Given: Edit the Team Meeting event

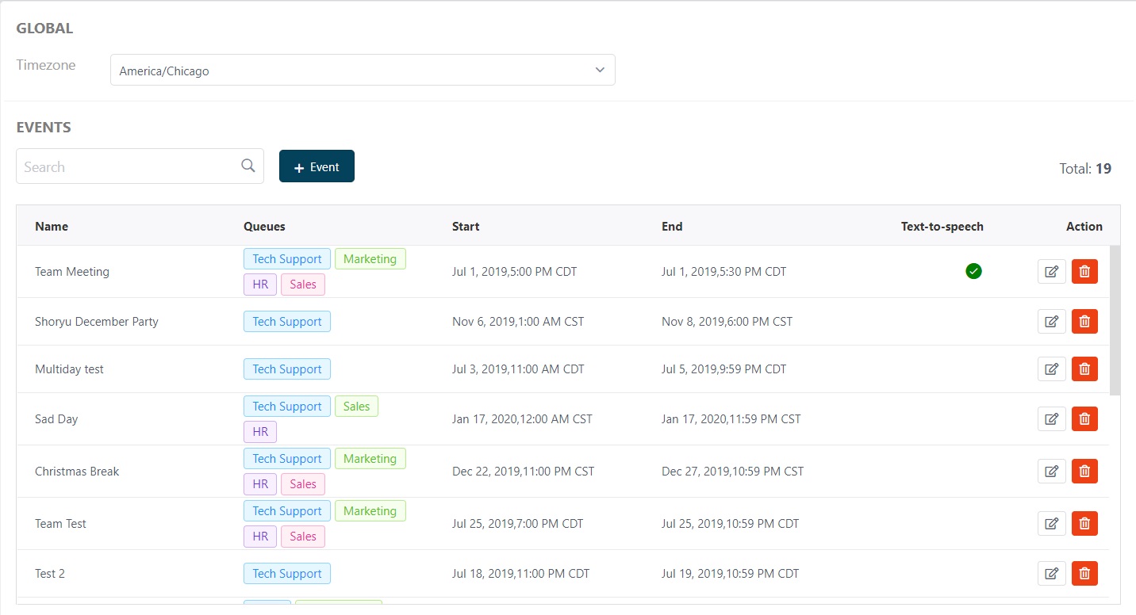Looking at the screenshot, I should click(1051, 272).
